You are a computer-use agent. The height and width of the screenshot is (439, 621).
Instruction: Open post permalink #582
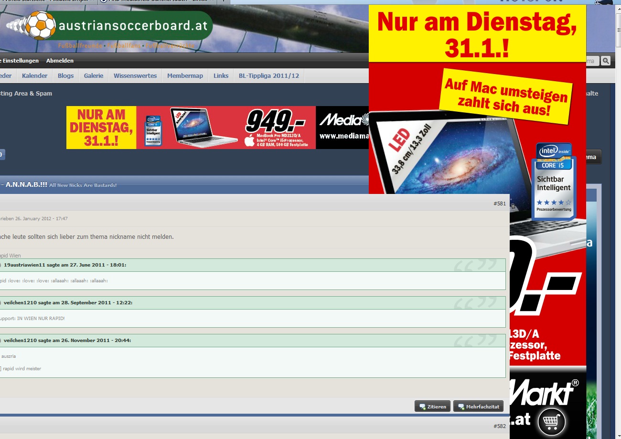(499, 426)
